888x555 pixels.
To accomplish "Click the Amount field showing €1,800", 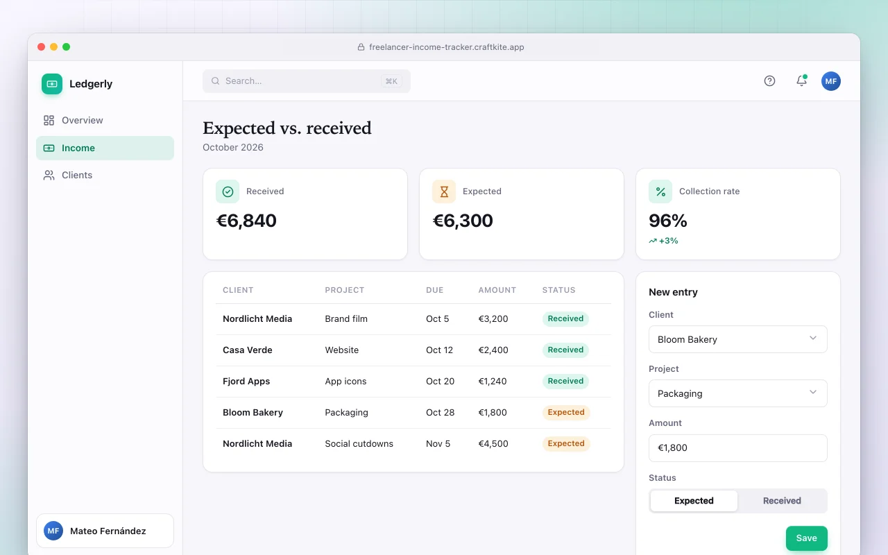I will [738, 447].
